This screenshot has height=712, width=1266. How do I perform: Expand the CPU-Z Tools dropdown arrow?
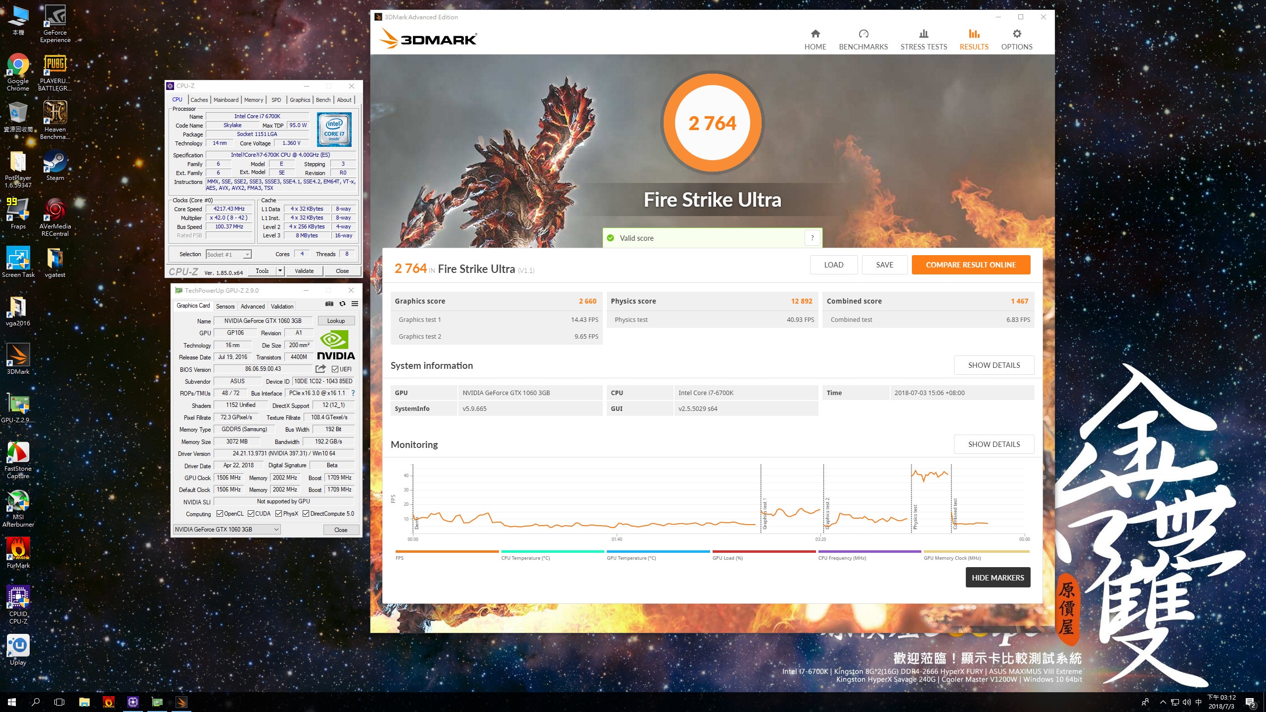280,271
